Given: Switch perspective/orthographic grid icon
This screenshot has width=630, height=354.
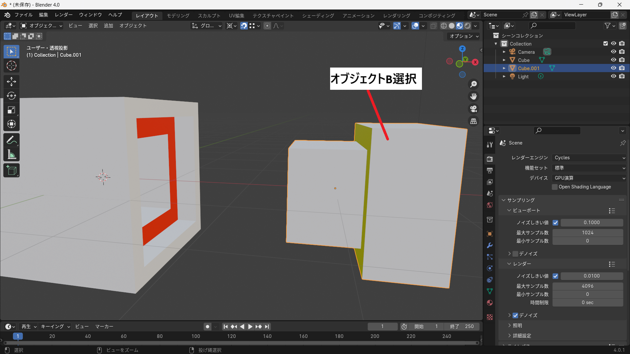Looking at the screenshot, I should [473, 121].
